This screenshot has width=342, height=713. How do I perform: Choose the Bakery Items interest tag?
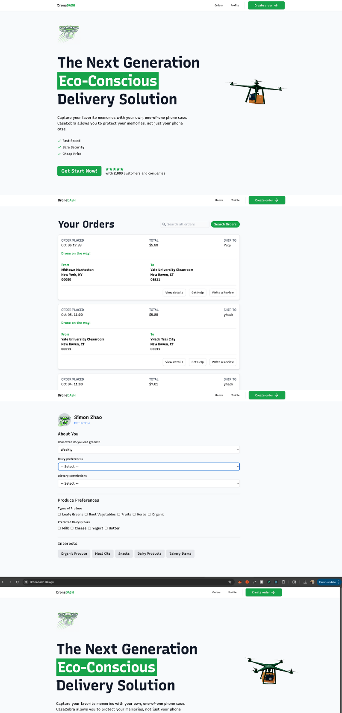click(180, 553)
